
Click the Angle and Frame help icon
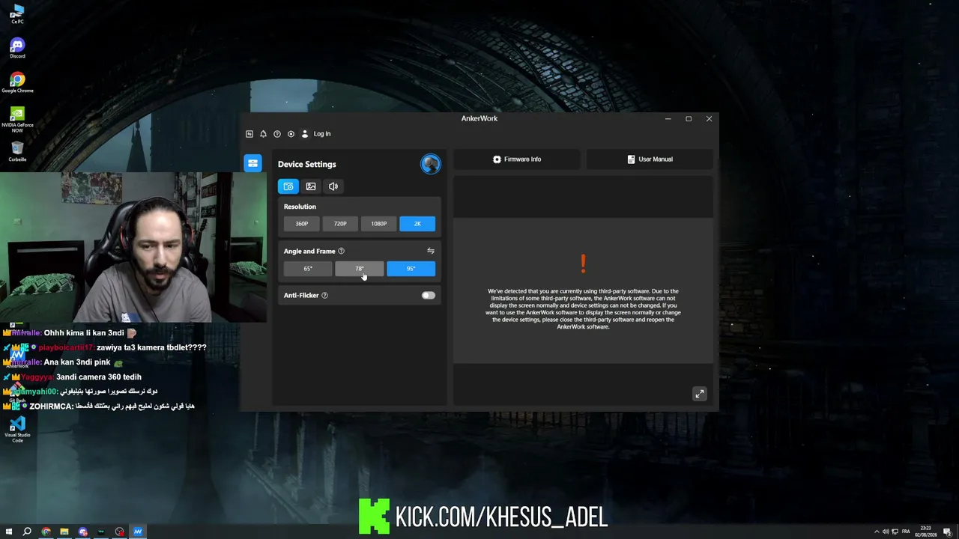pyautogui.click(x=342, y=252)
